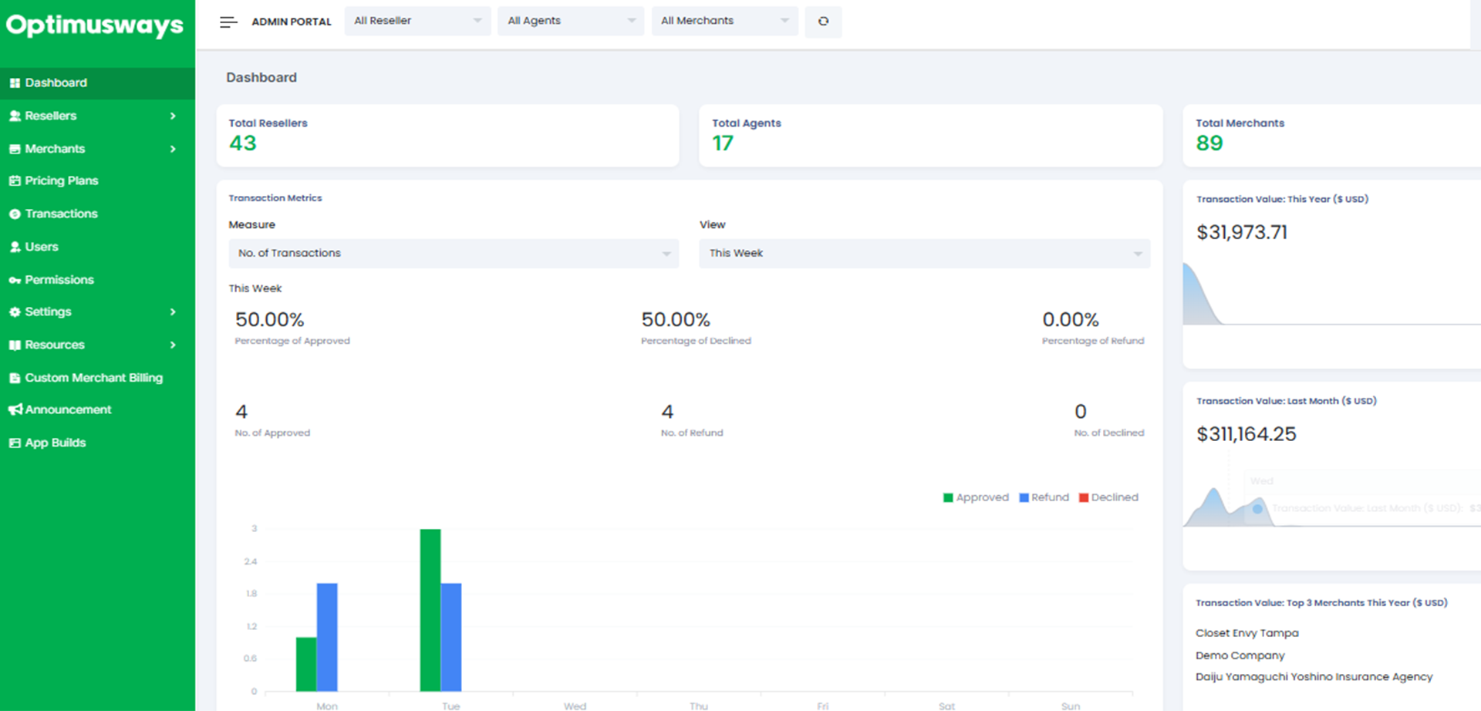Toggle the Refund legend entry
Viewport: 1481px width, 711px height.
(1044, 497)
